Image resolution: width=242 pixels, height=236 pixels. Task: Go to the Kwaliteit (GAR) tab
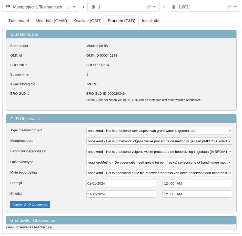coord(87,21)
